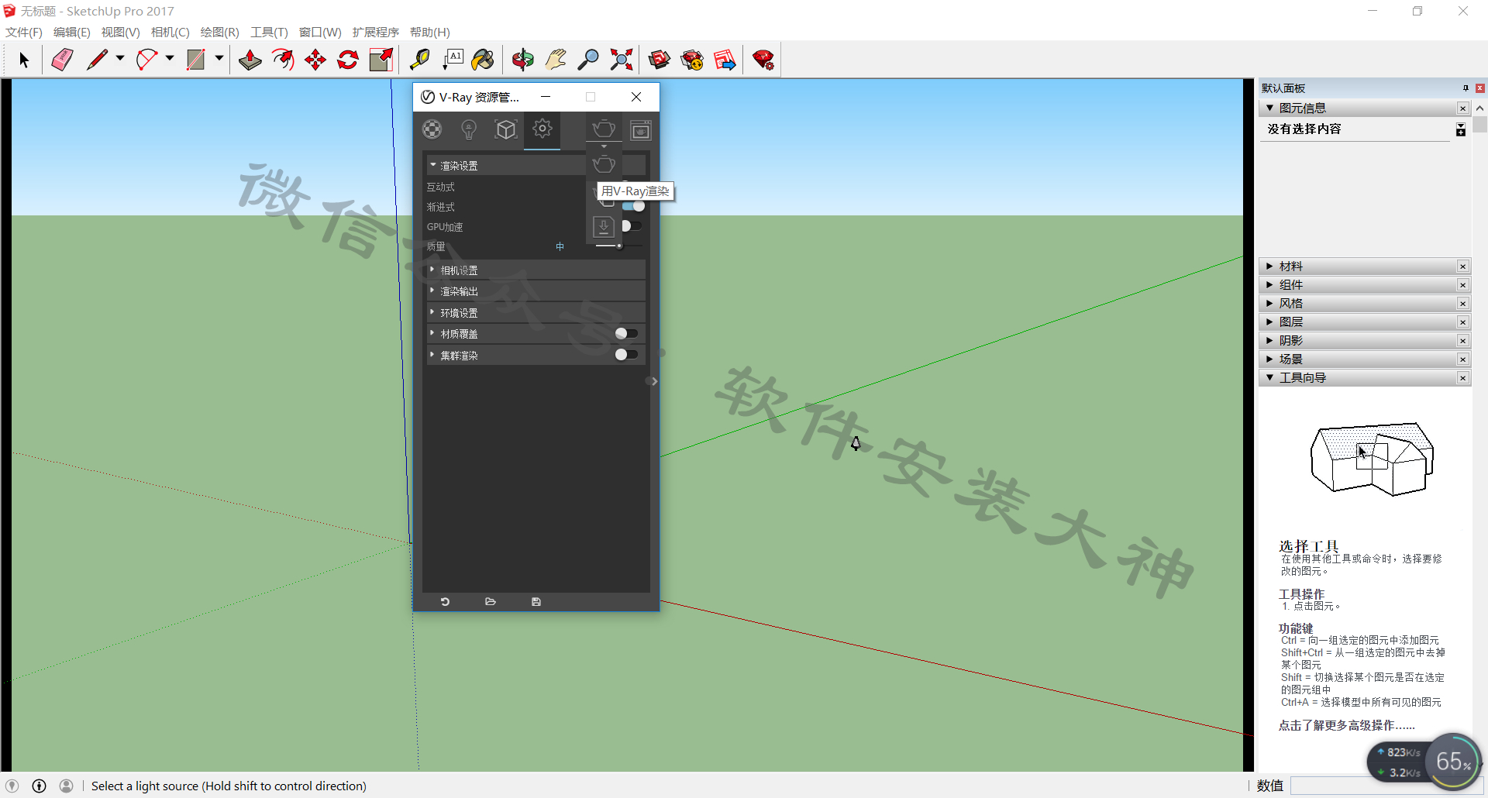Click the Zoom Extents tool

622,60
